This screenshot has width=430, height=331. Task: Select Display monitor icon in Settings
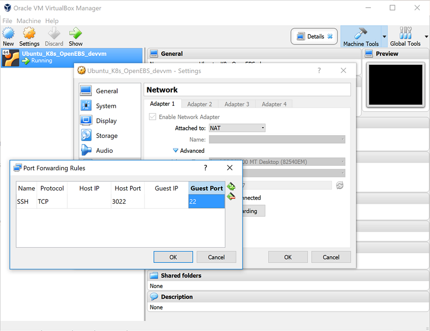click(86, 120)
